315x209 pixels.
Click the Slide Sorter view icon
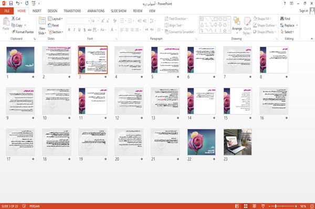pos(246,206)
